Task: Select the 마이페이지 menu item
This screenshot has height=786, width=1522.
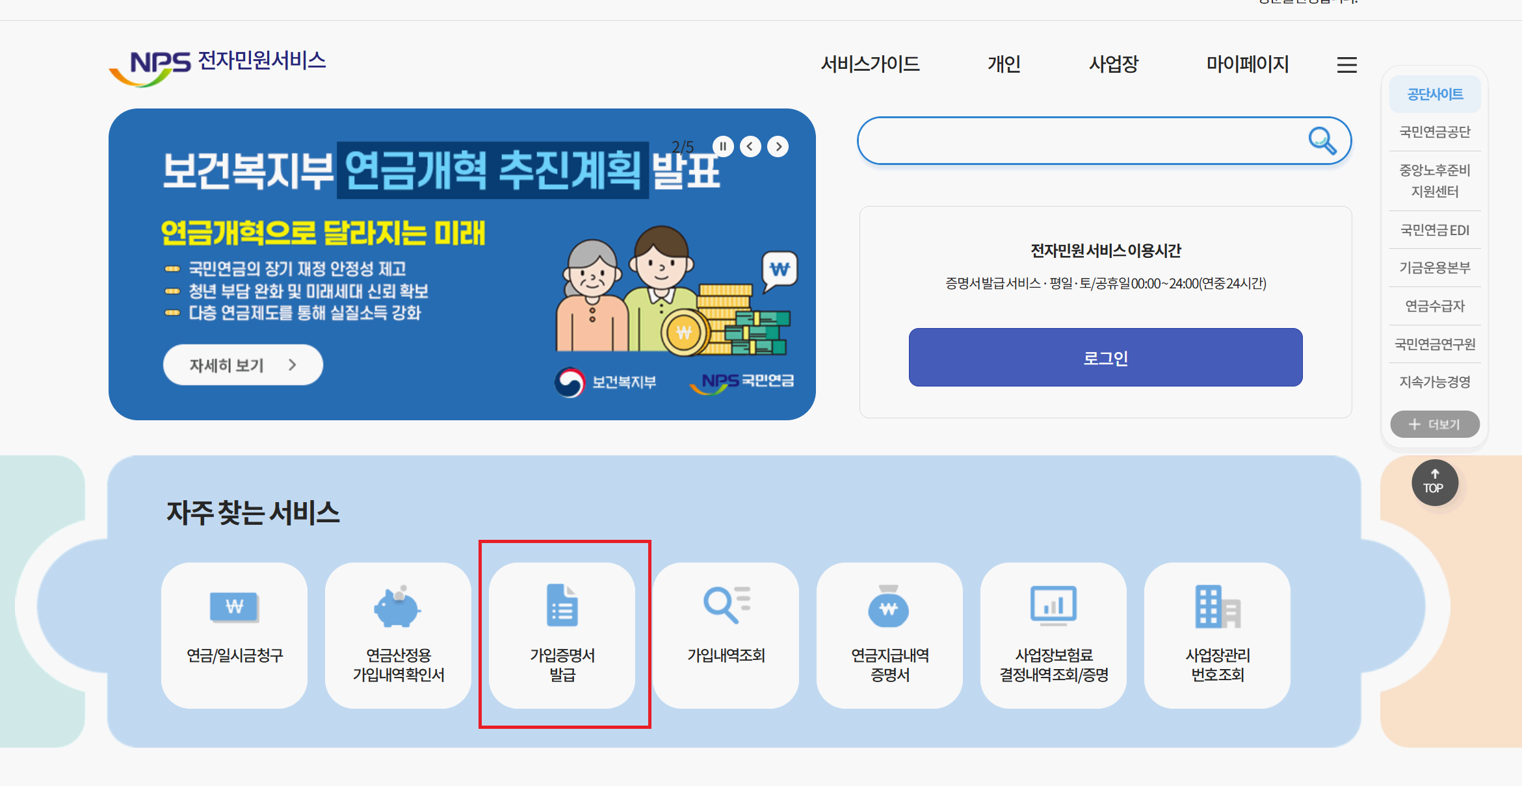Action: pos(1246,64)
